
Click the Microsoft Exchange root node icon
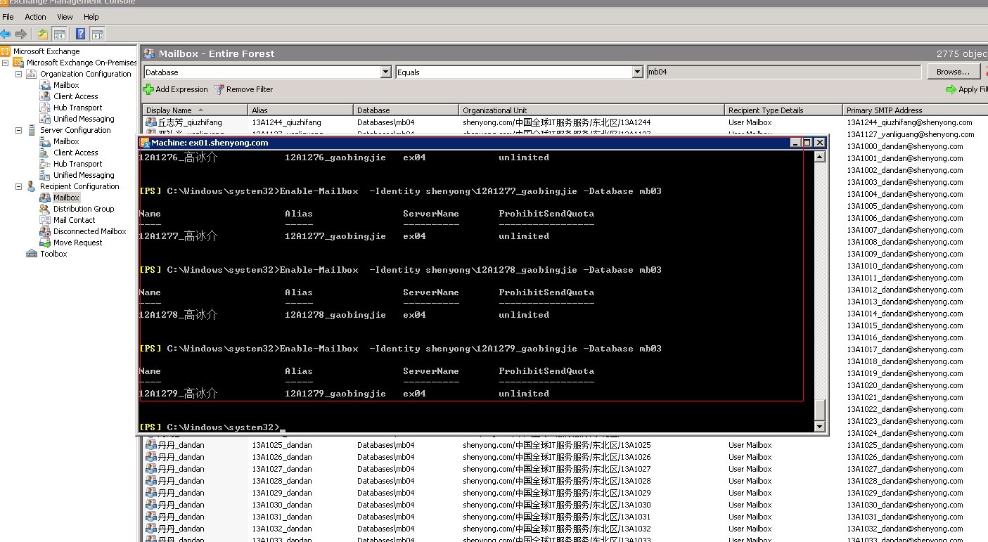(x=6, y=51)
